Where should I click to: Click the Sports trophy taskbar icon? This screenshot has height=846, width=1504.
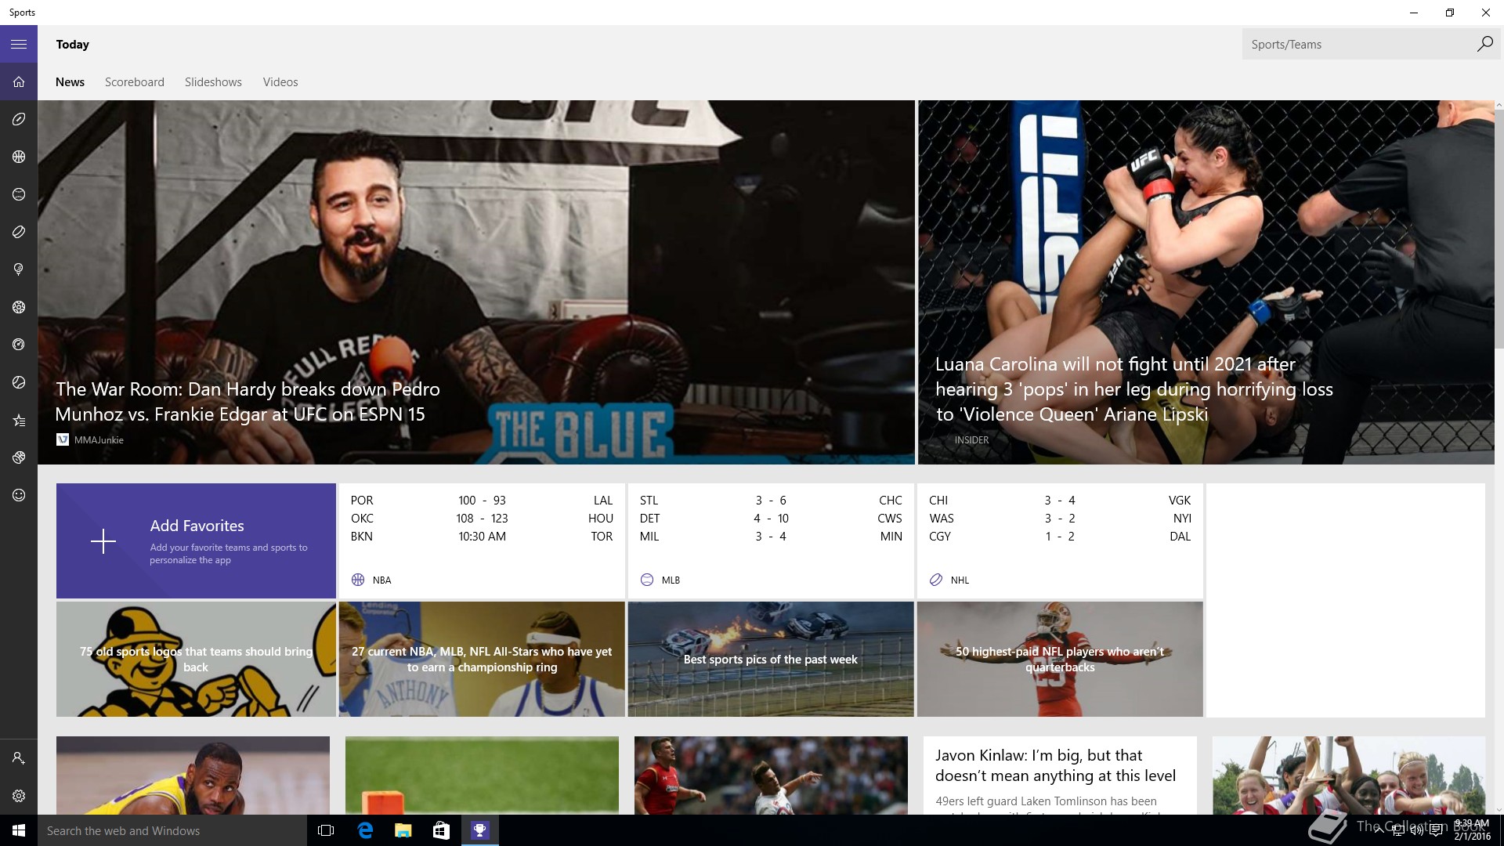(480, 830)
